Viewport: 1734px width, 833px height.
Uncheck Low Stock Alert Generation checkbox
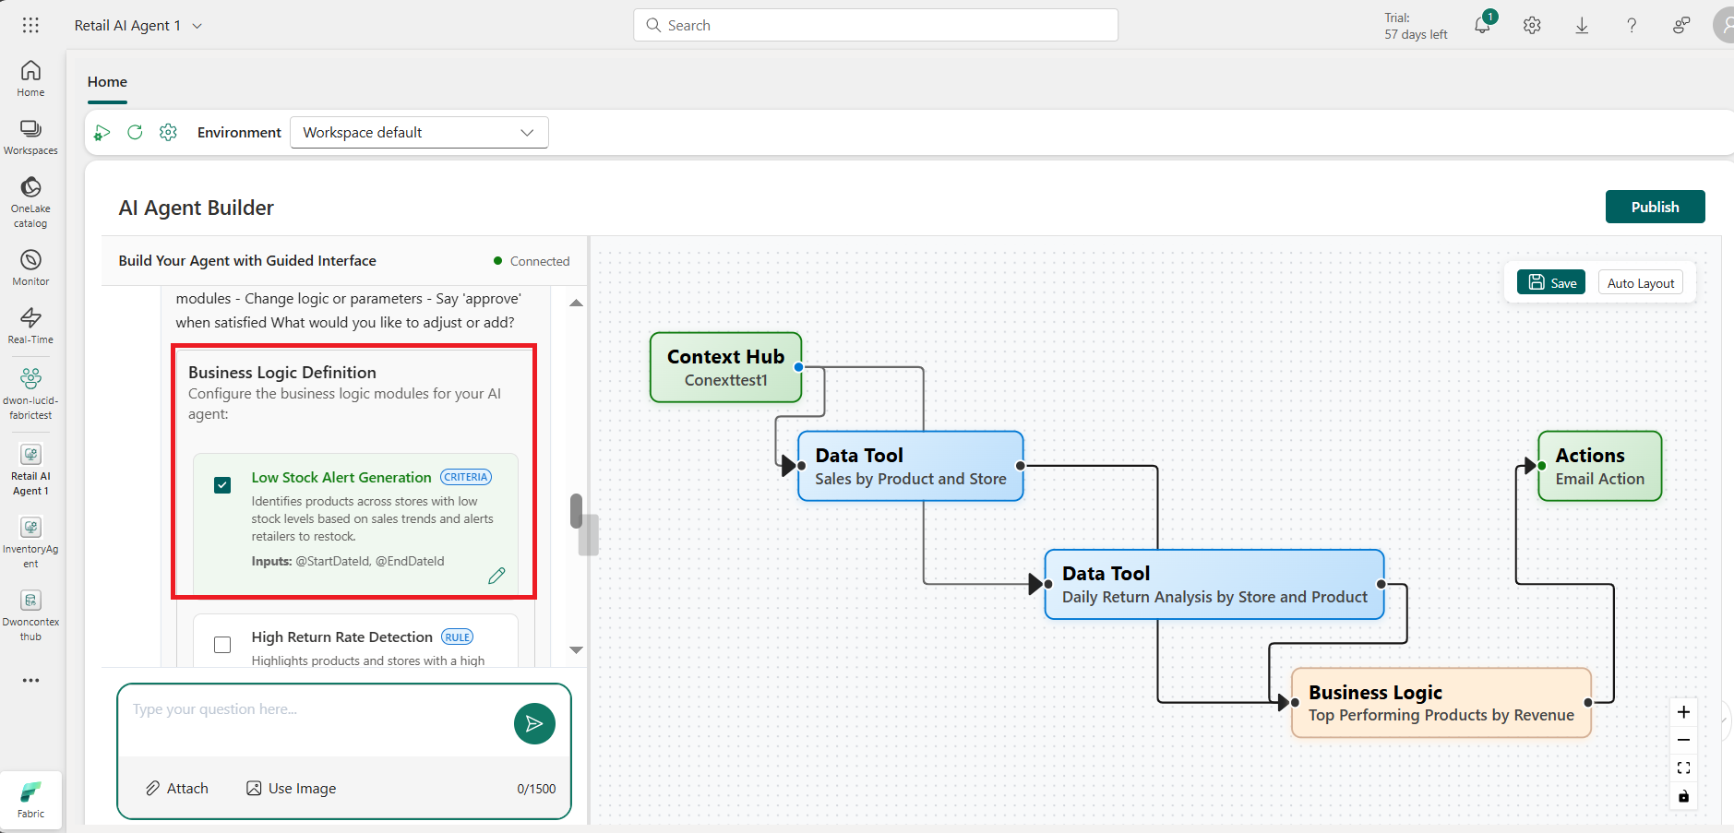coord(222,485)
